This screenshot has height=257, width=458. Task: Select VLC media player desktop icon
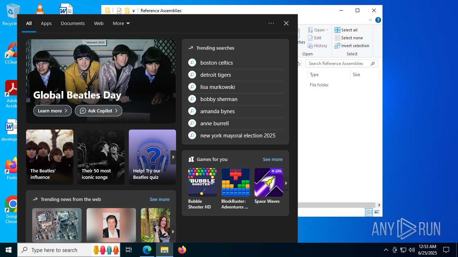[x=39, y=9]
